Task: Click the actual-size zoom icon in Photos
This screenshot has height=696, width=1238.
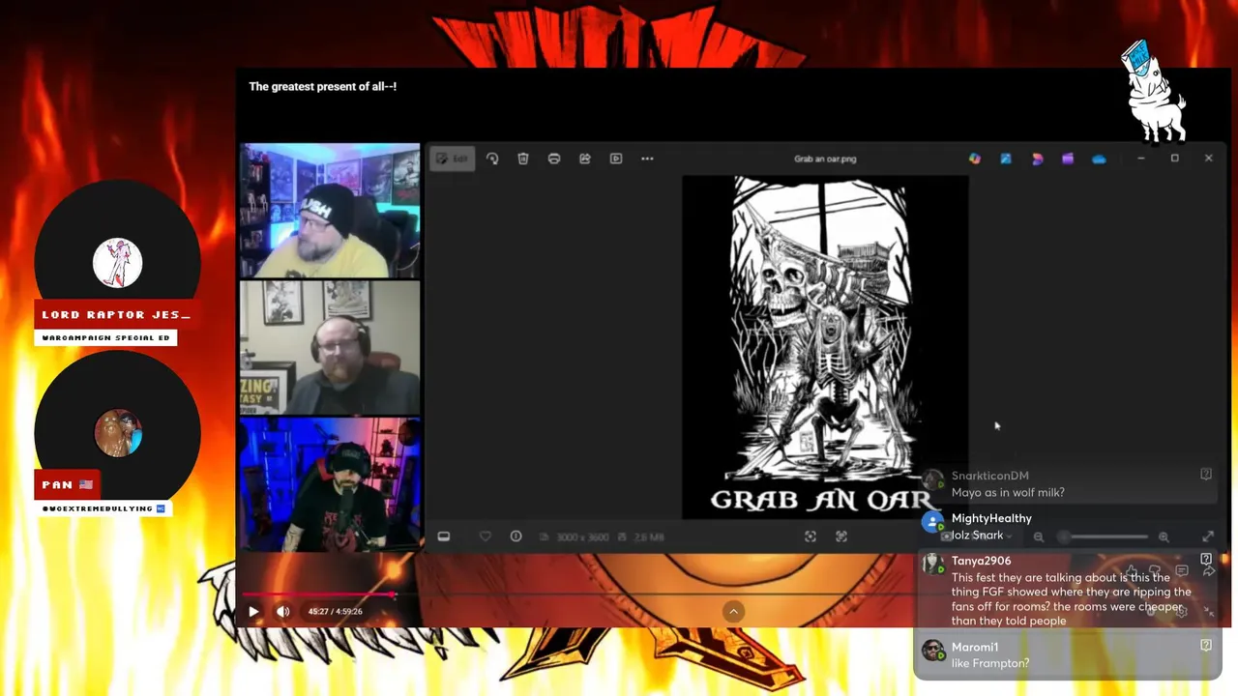Action: [841, 536]
